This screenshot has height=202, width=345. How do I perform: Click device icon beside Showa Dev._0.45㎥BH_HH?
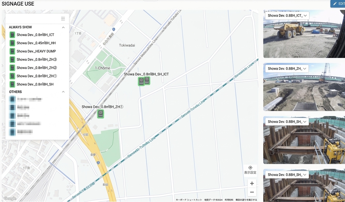12,43
